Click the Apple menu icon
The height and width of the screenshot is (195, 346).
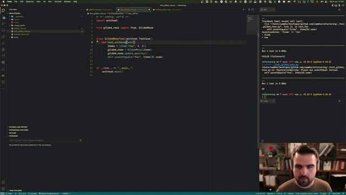(3, 2)
